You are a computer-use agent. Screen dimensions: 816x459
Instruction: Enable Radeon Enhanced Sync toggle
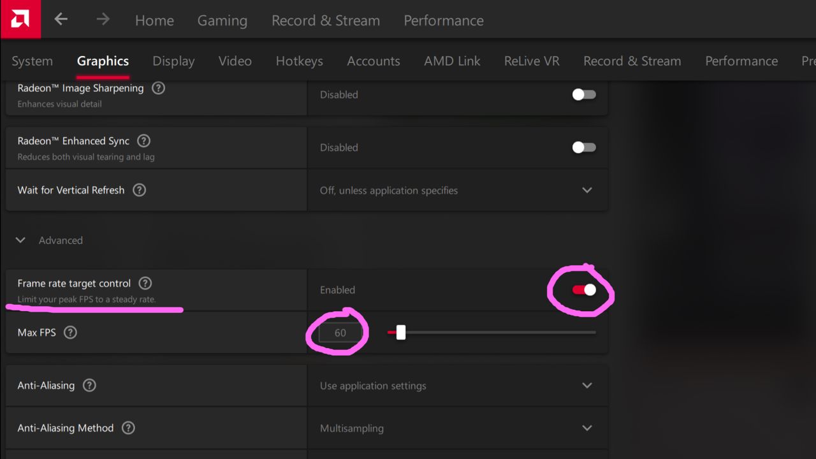(x=584, y=147)
